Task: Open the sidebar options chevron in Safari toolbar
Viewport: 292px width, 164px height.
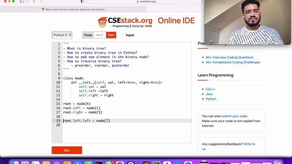Action: tap(27, 1)
